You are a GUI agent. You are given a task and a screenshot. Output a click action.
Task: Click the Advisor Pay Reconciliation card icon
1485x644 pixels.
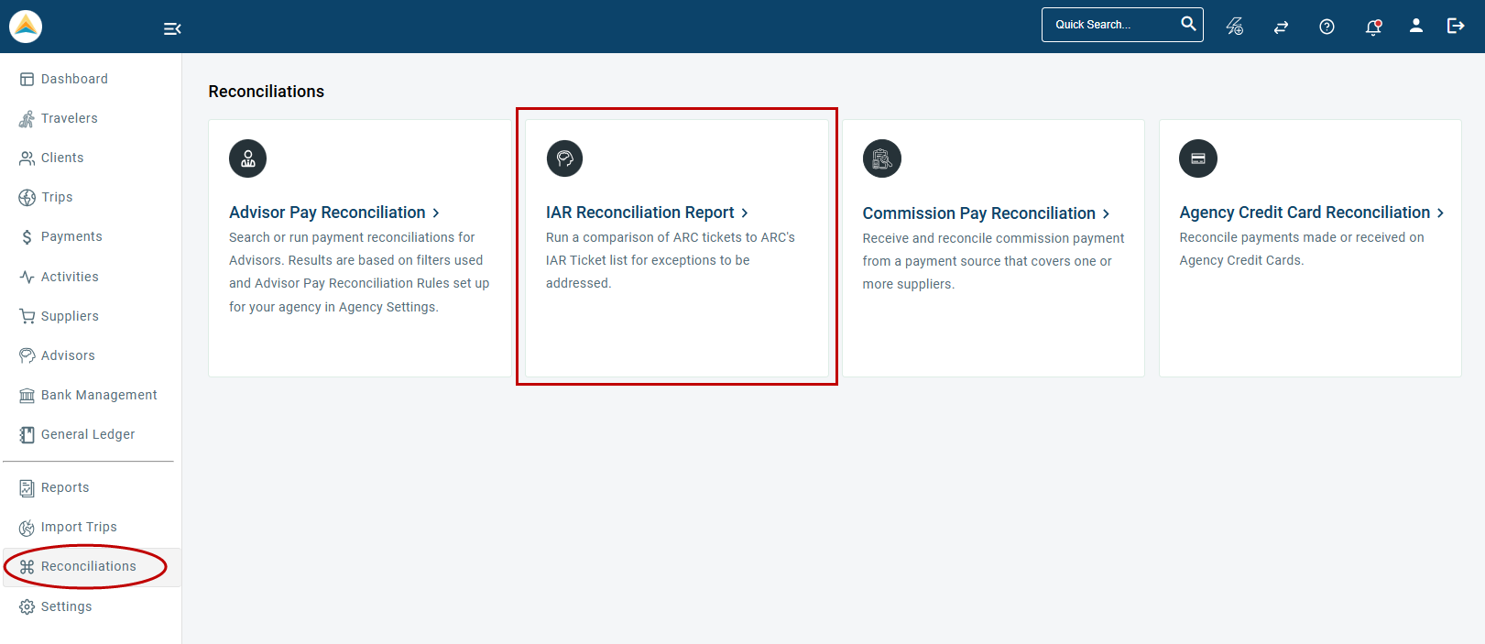pyautogui.click(x=247, y=158)
